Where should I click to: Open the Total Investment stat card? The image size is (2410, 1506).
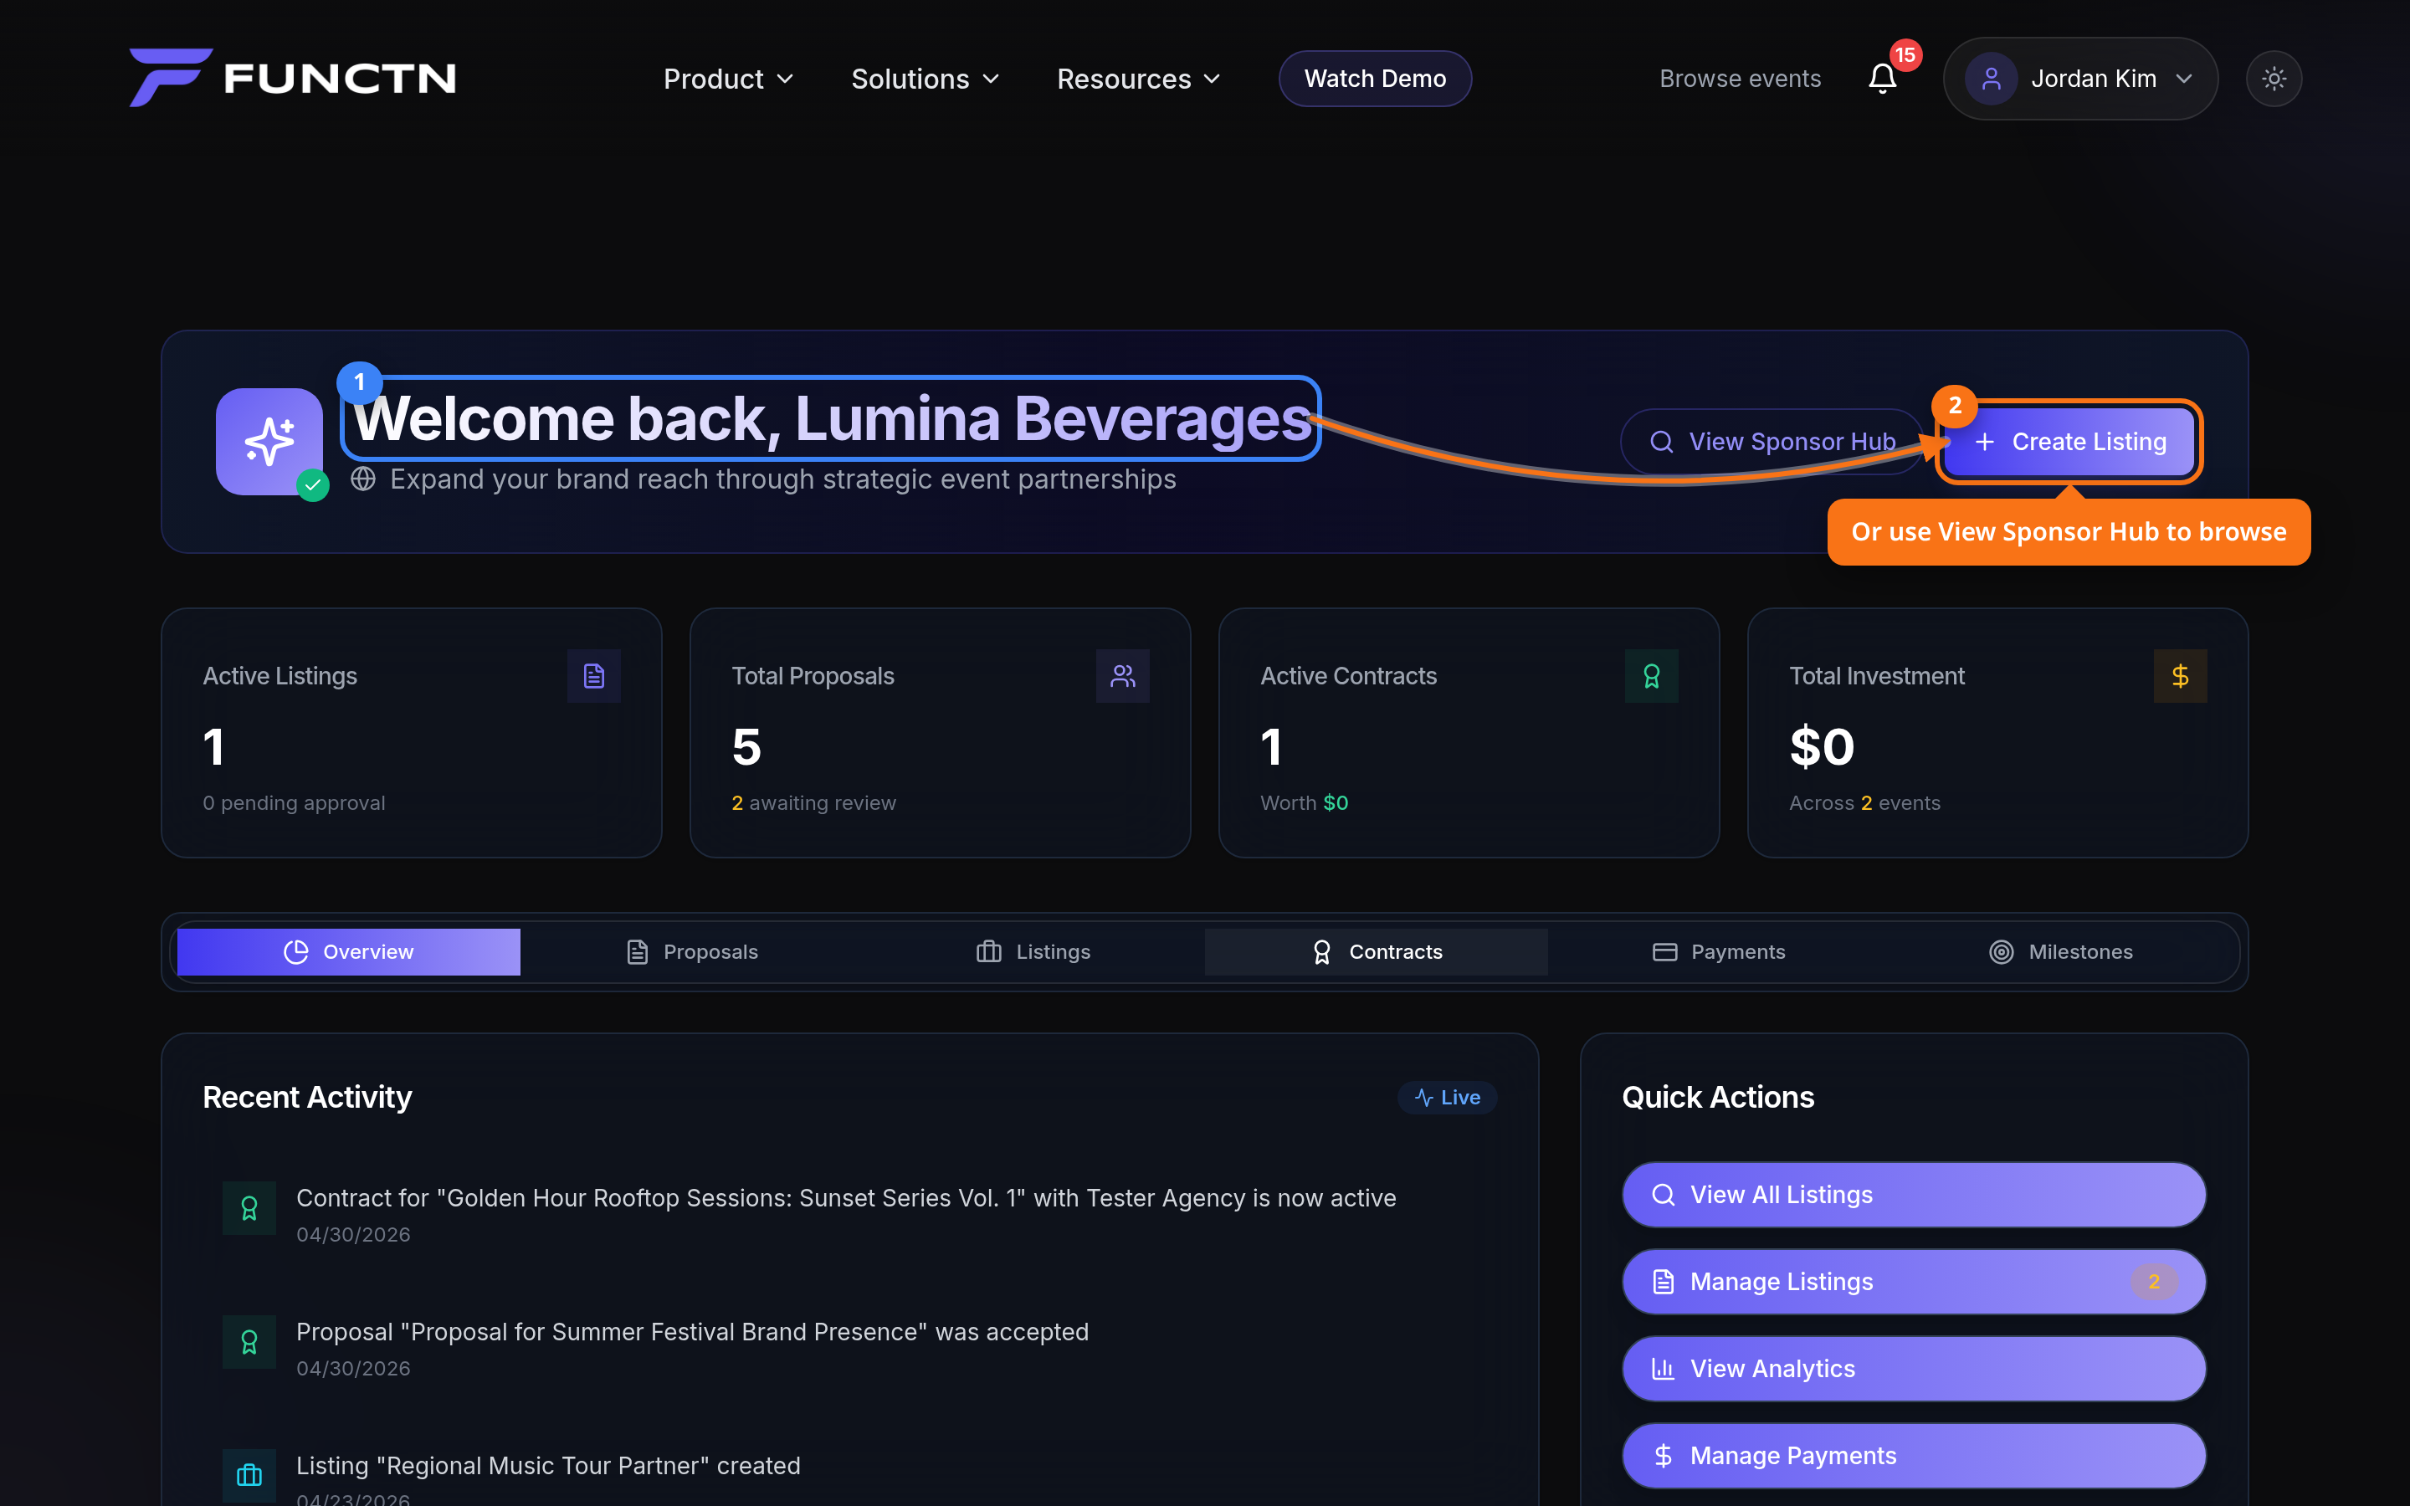[1997, 733]
